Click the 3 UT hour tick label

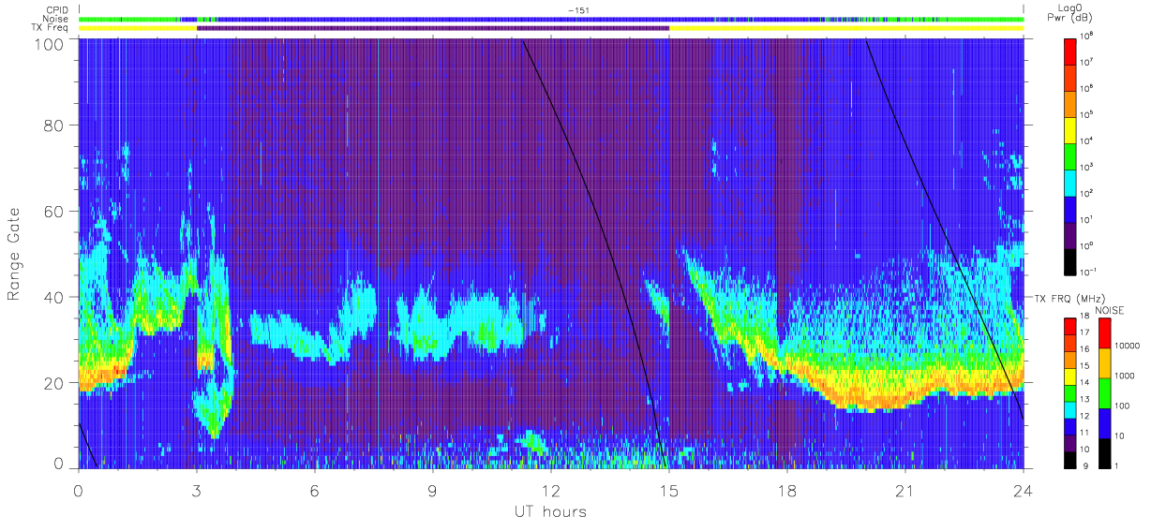[x=197, y=490]
